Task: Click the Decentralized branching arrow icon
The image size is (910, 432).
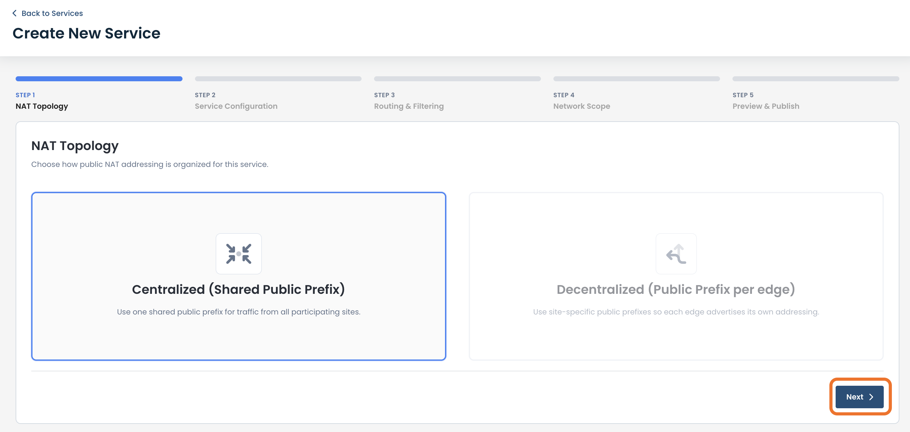Action: [676, 254]
